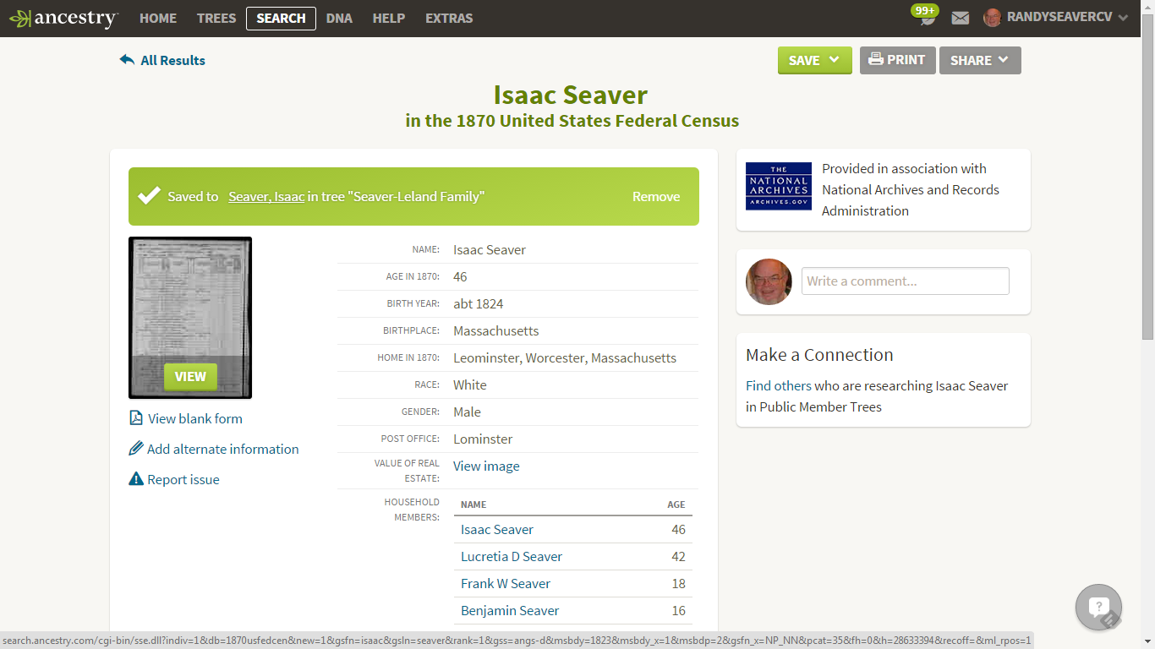
Task: Click the Add alternate information pencil icon
Action: [136, 449]
